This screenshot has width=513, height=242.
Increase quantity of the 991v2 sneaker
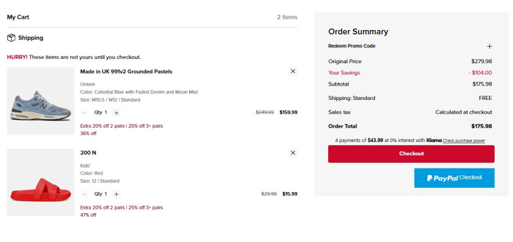tap(117, 113)
